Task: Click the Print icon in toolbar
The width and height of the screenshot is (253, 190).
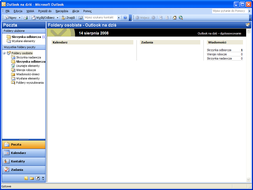Action: (26, 18)
